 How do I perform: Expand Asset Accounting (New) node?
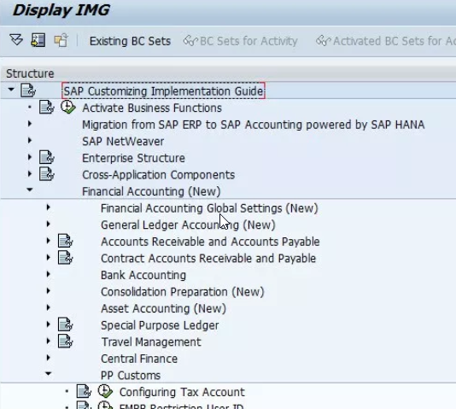click(x=49, y=307)
